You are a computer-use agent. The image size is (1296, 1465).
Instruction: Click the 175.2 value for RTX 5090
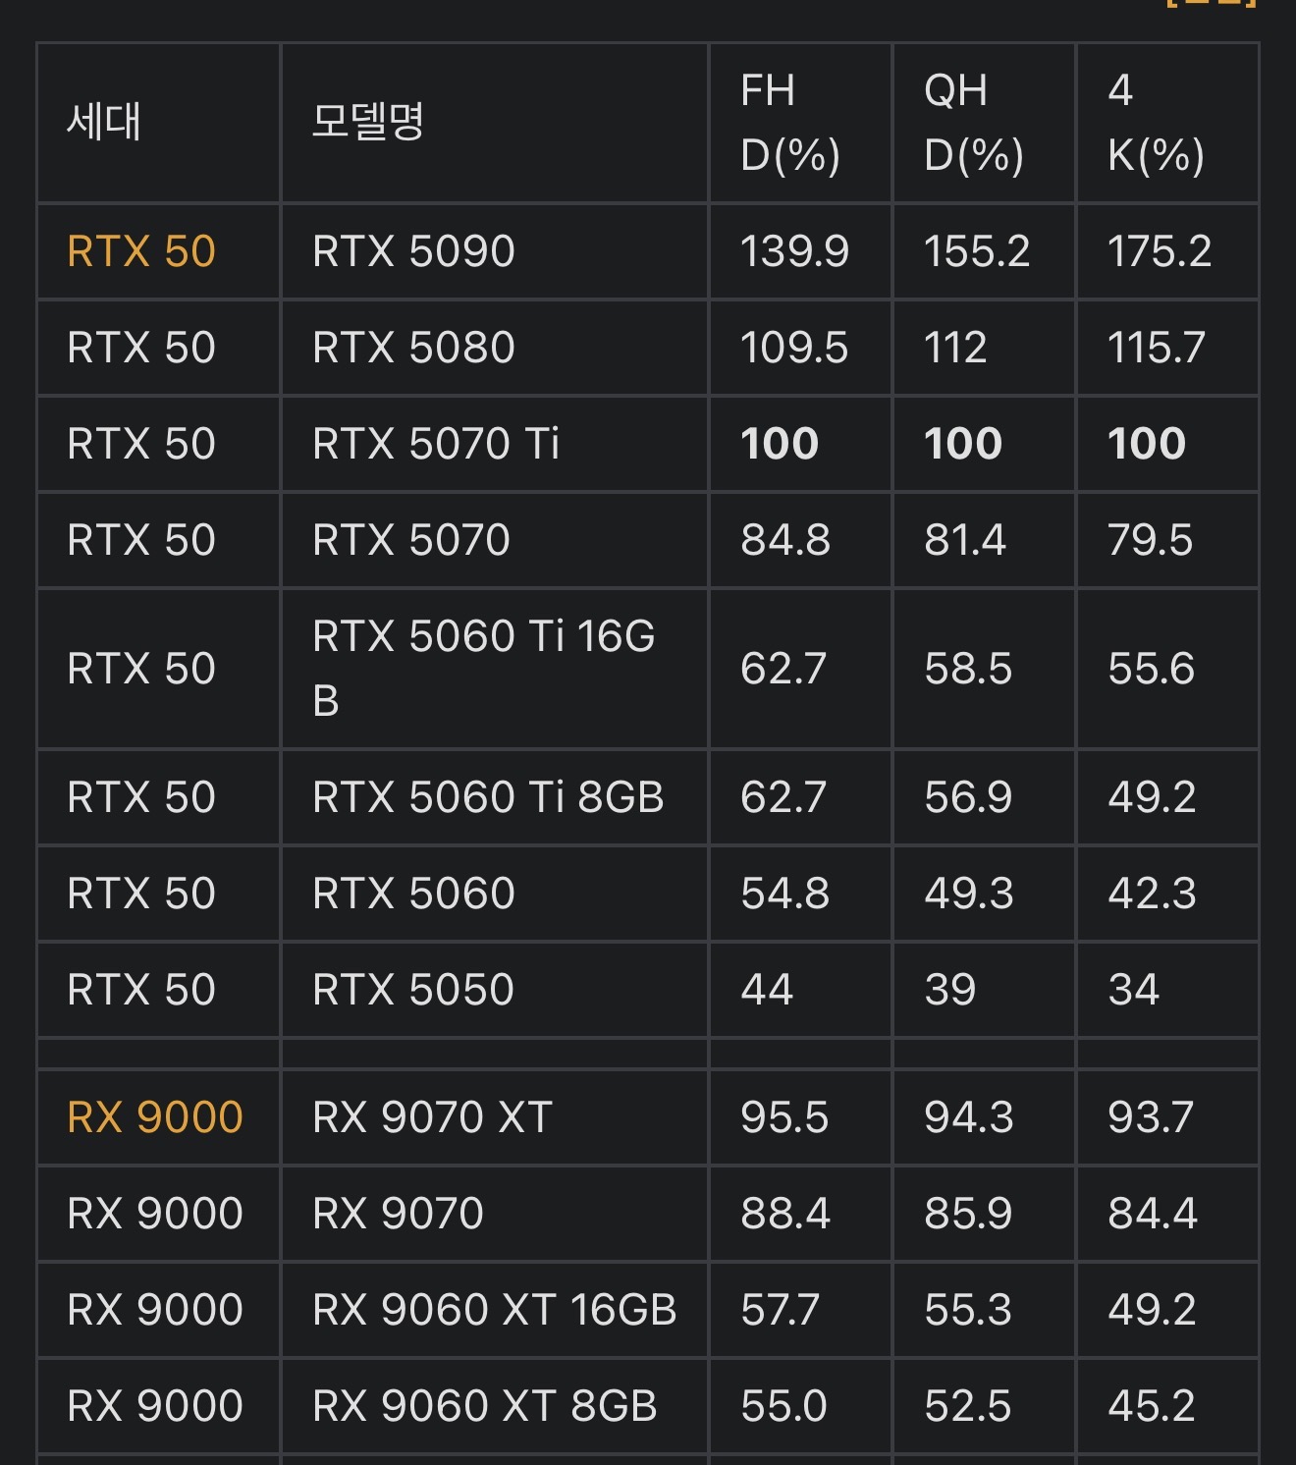click(x=1160, y=251)
